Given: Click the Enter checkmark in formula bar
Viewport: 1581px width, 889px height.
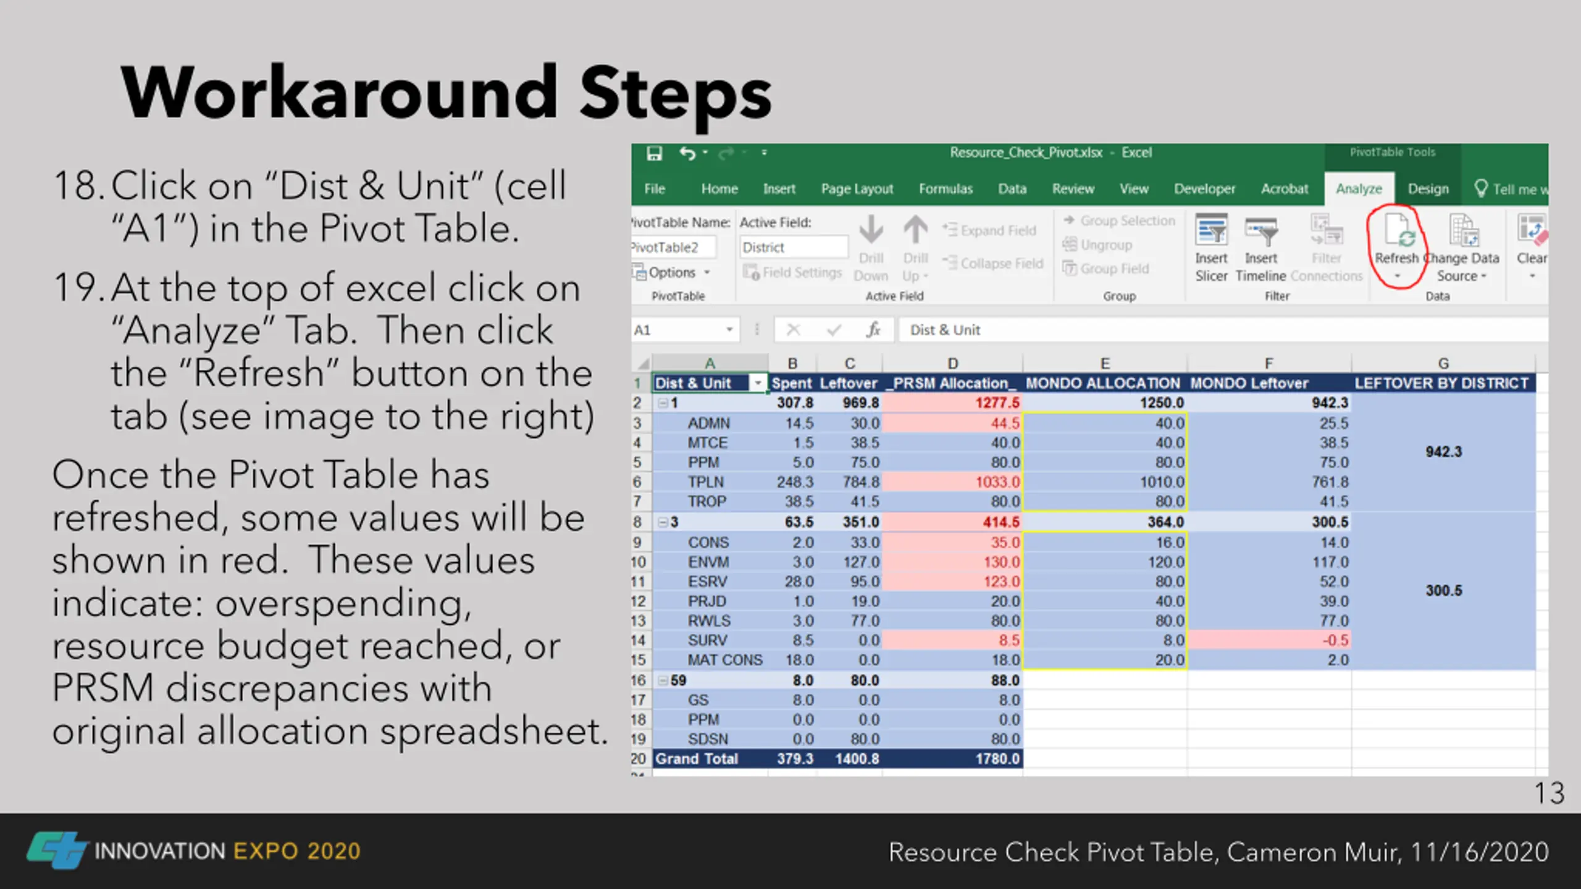Looking at the screenshot, I should (x=834, y=330).
